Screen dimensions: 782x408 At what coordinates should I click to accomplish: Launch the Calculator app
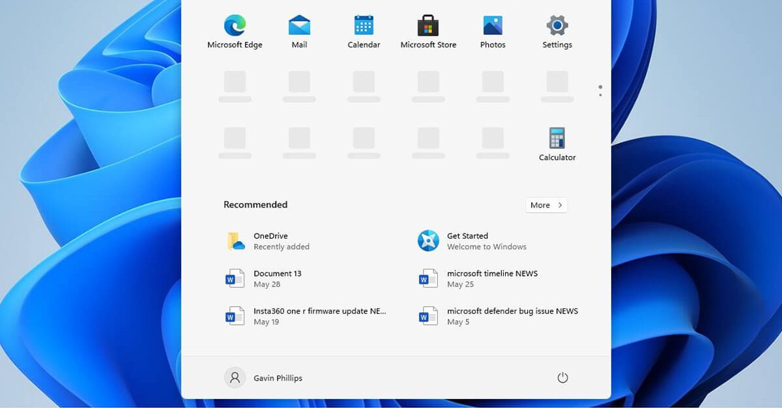pyautogui.click(x=557, y=139)
